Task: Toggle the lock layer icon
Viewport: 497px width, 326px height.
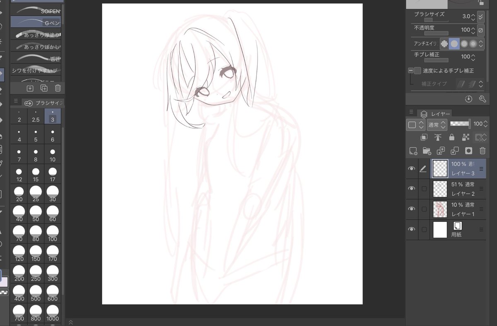Action: [x=452, y=137]
